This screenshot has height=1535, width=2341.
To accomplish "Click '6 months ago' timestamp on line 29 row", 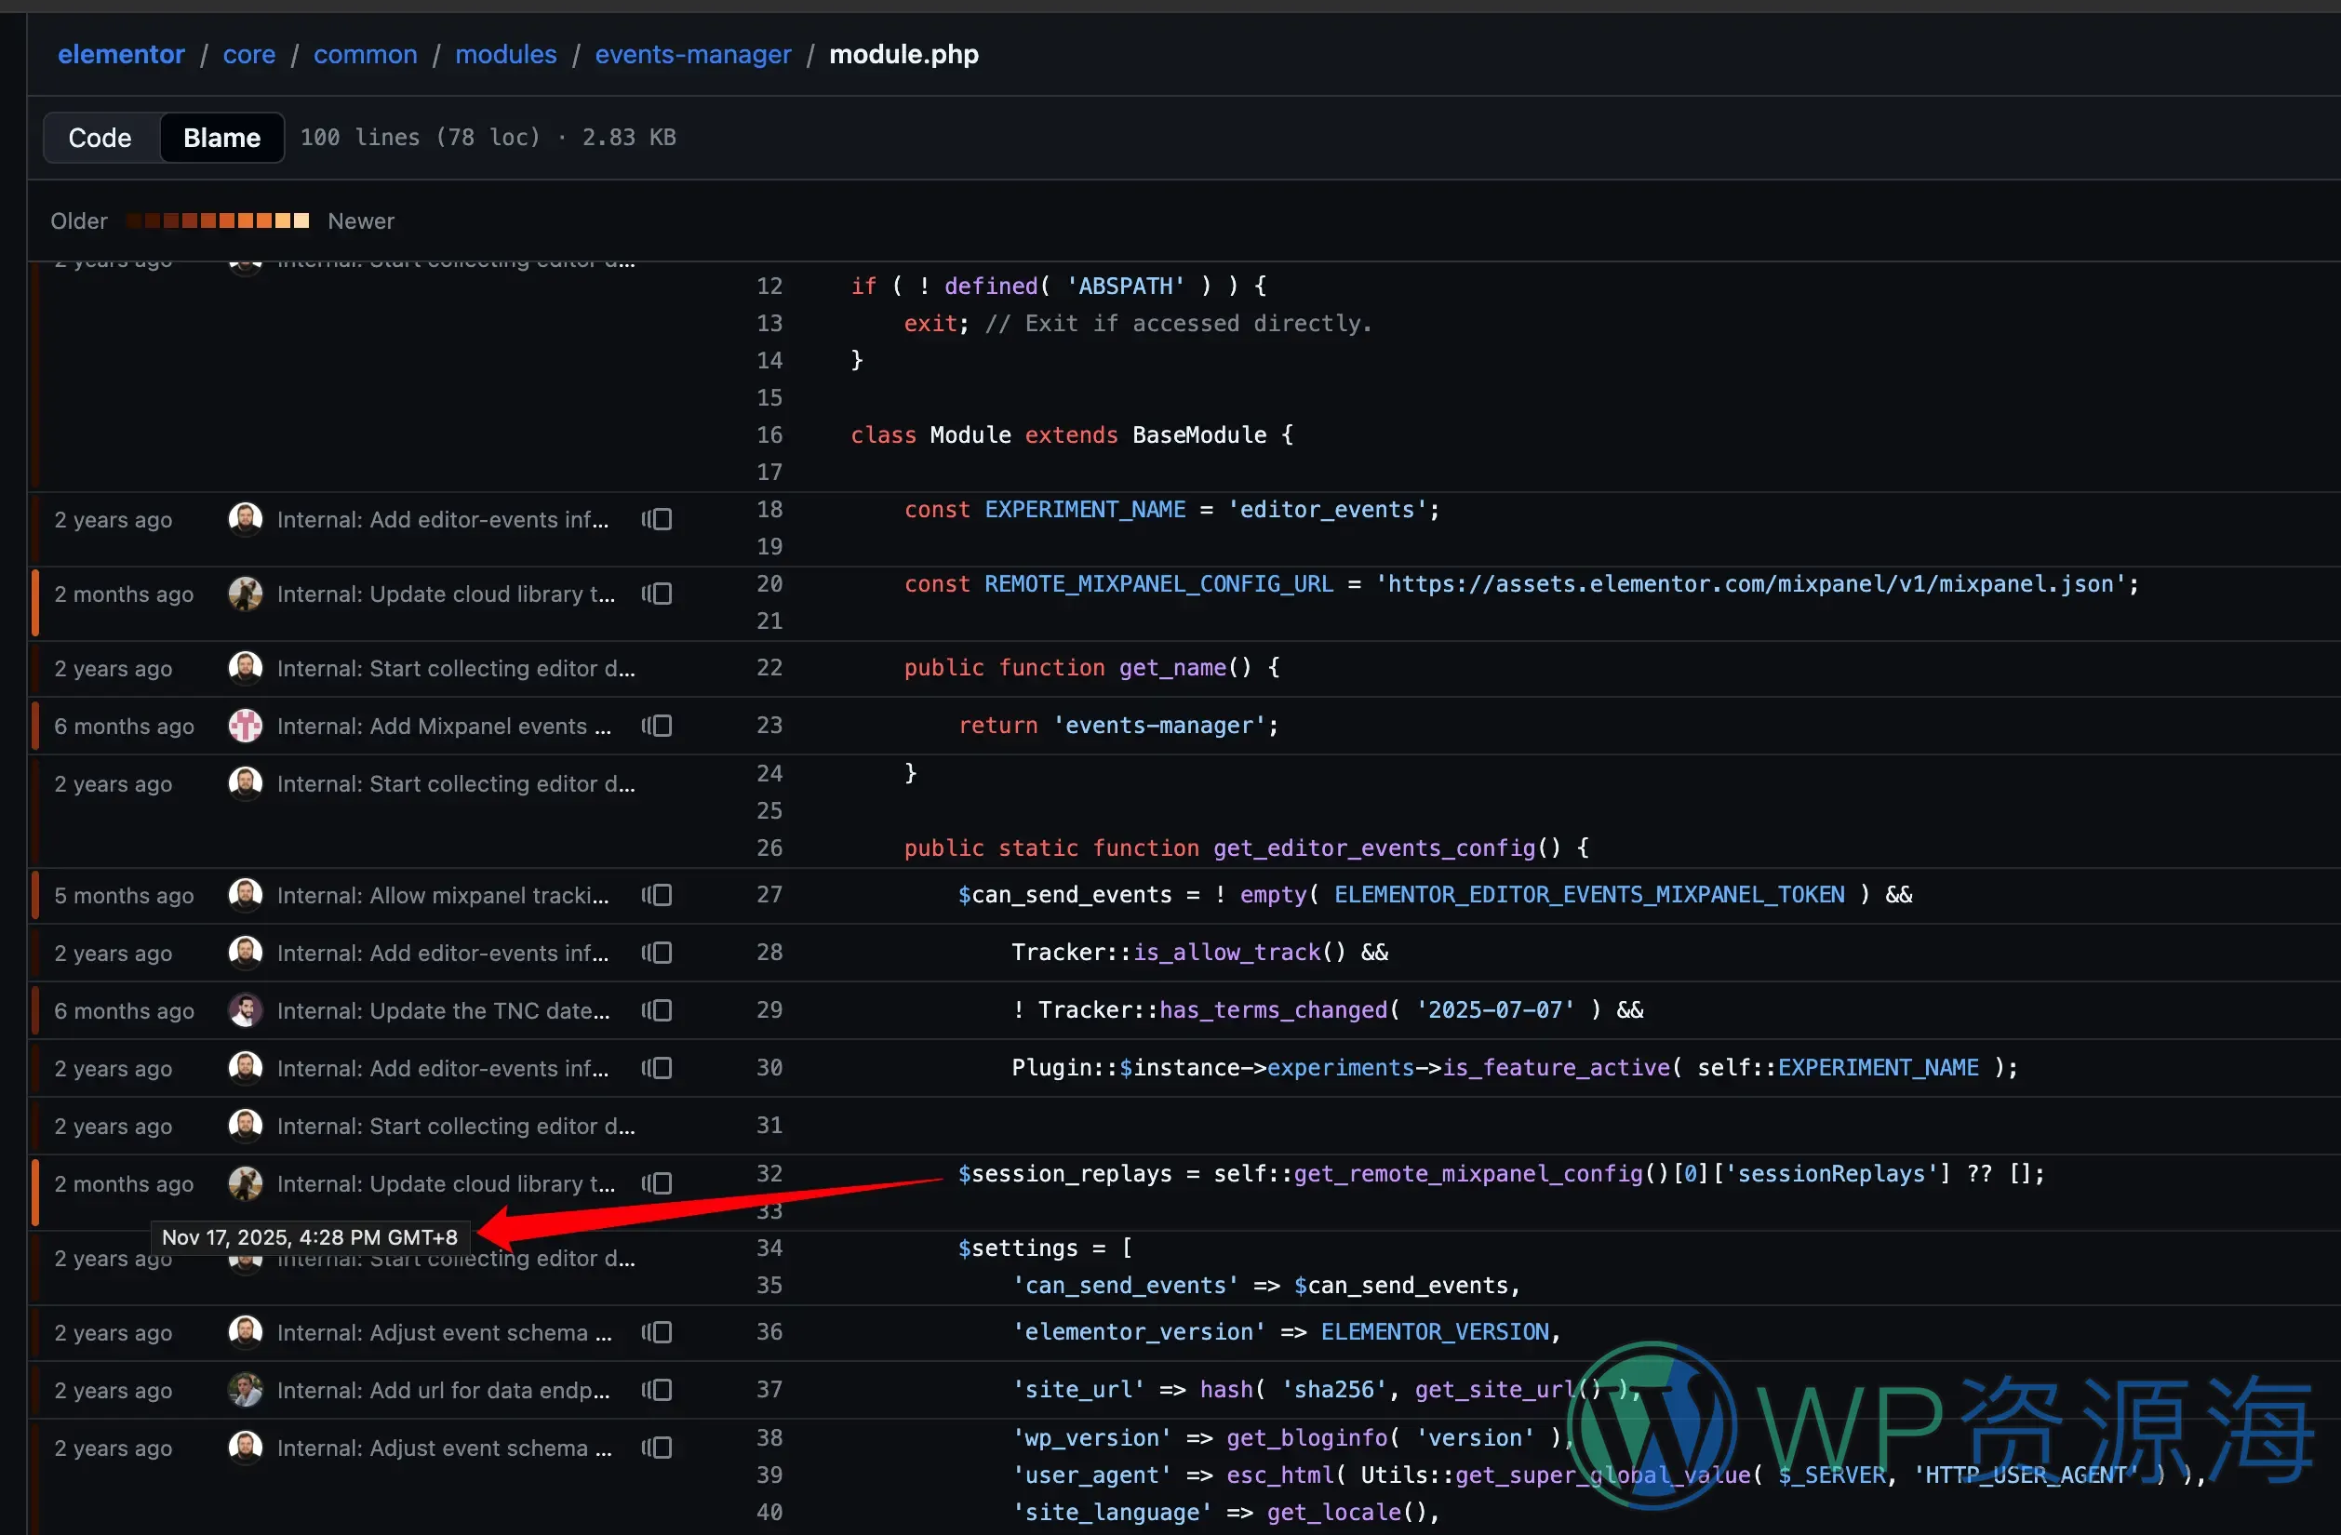I will [124, 1011].
